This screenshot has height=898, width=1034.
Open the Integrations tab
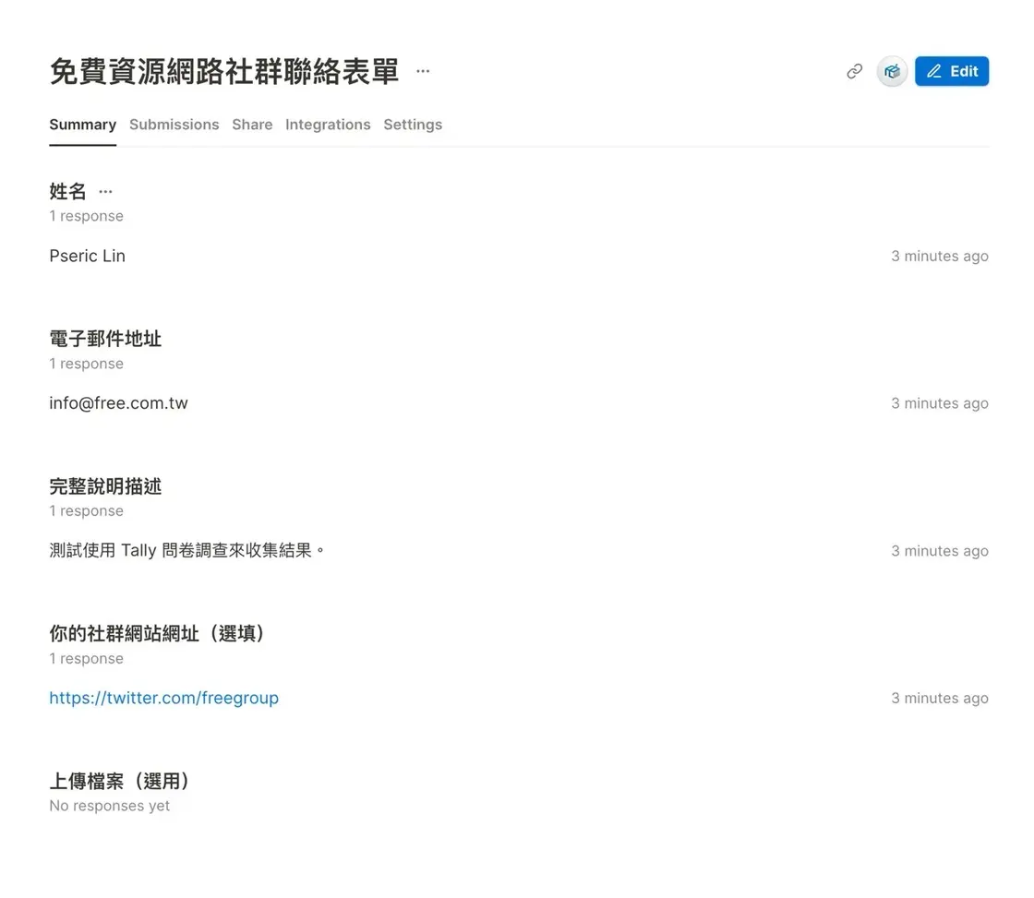point(328,125)
